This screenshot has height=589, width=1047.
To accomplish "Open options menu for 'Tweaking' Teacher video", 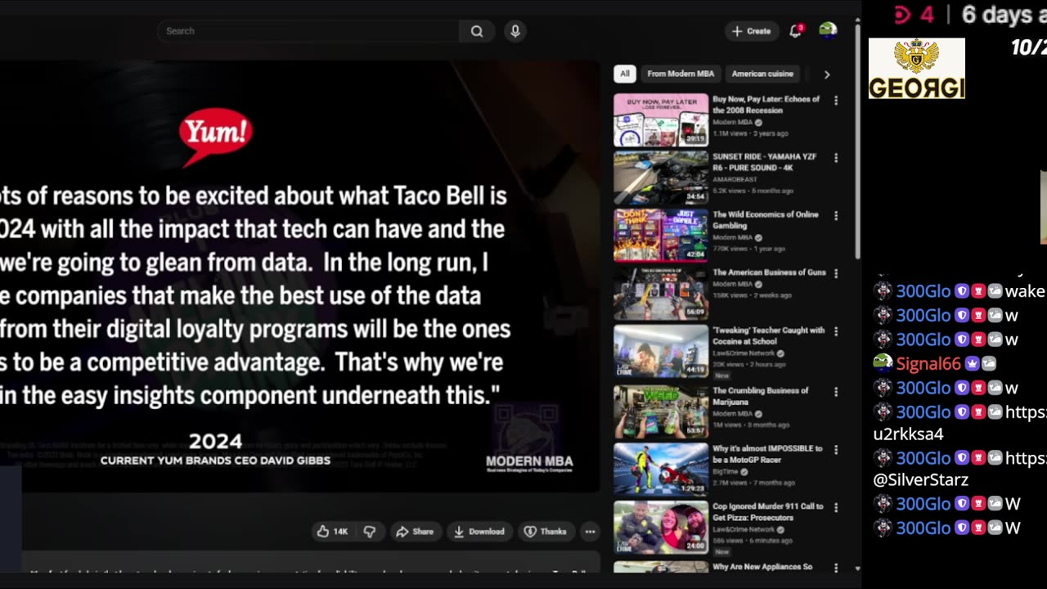I will tap(836, 331).
